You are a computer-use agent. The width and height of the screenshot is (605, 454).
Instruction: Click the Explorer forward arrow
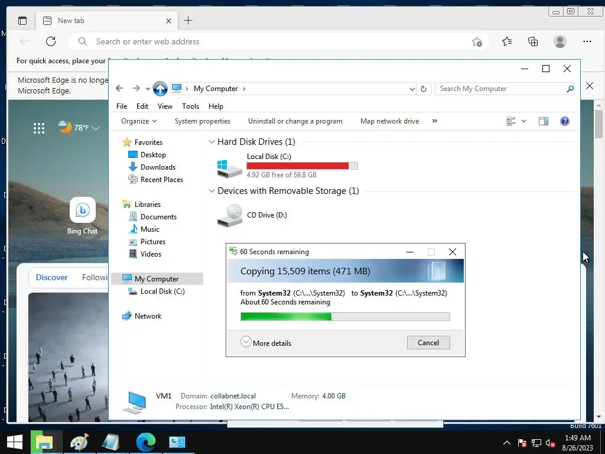tap(136, 89)
